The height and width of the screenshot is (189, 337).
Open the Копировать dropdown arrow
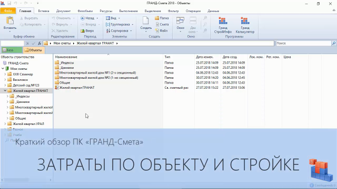44,25
